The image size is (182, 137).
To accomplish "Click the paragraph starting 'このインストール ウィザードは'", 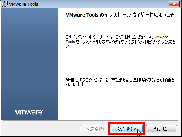I will [x=120, y=42].
